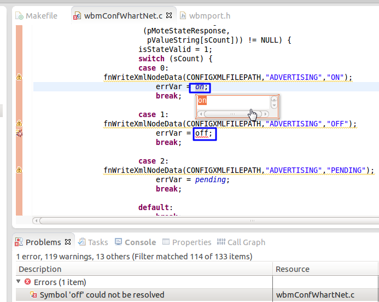Click error icon beside Symbol 'off' message
This screenshot has height=302, width=379.
click(33, 294)
